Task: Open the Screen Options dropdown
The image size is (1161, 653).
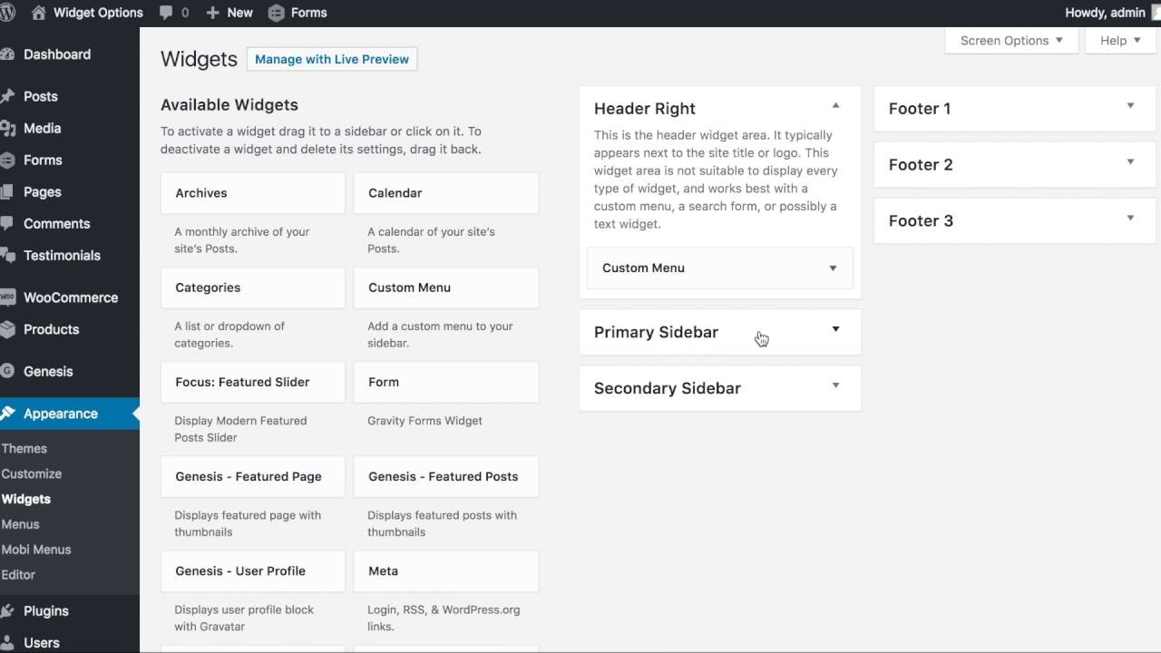Action: [1011, 41]
